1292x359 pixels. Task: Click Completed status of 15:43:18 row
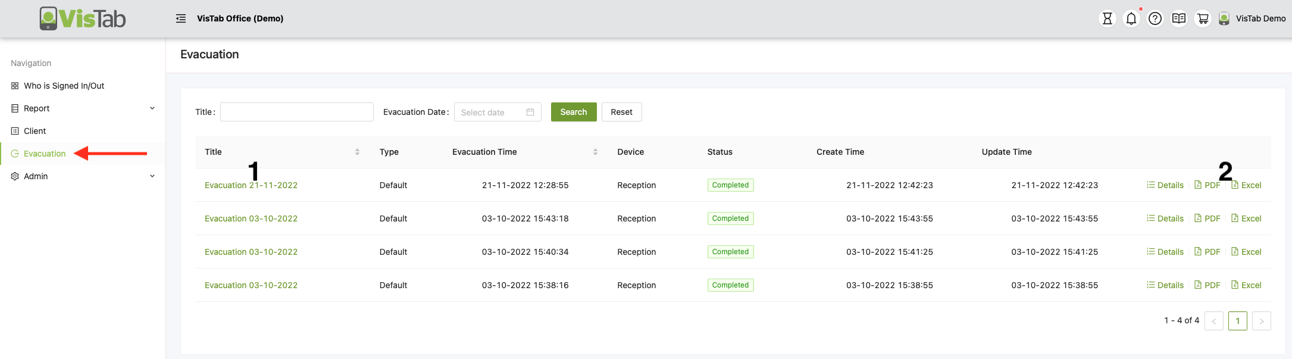(730, 218)
